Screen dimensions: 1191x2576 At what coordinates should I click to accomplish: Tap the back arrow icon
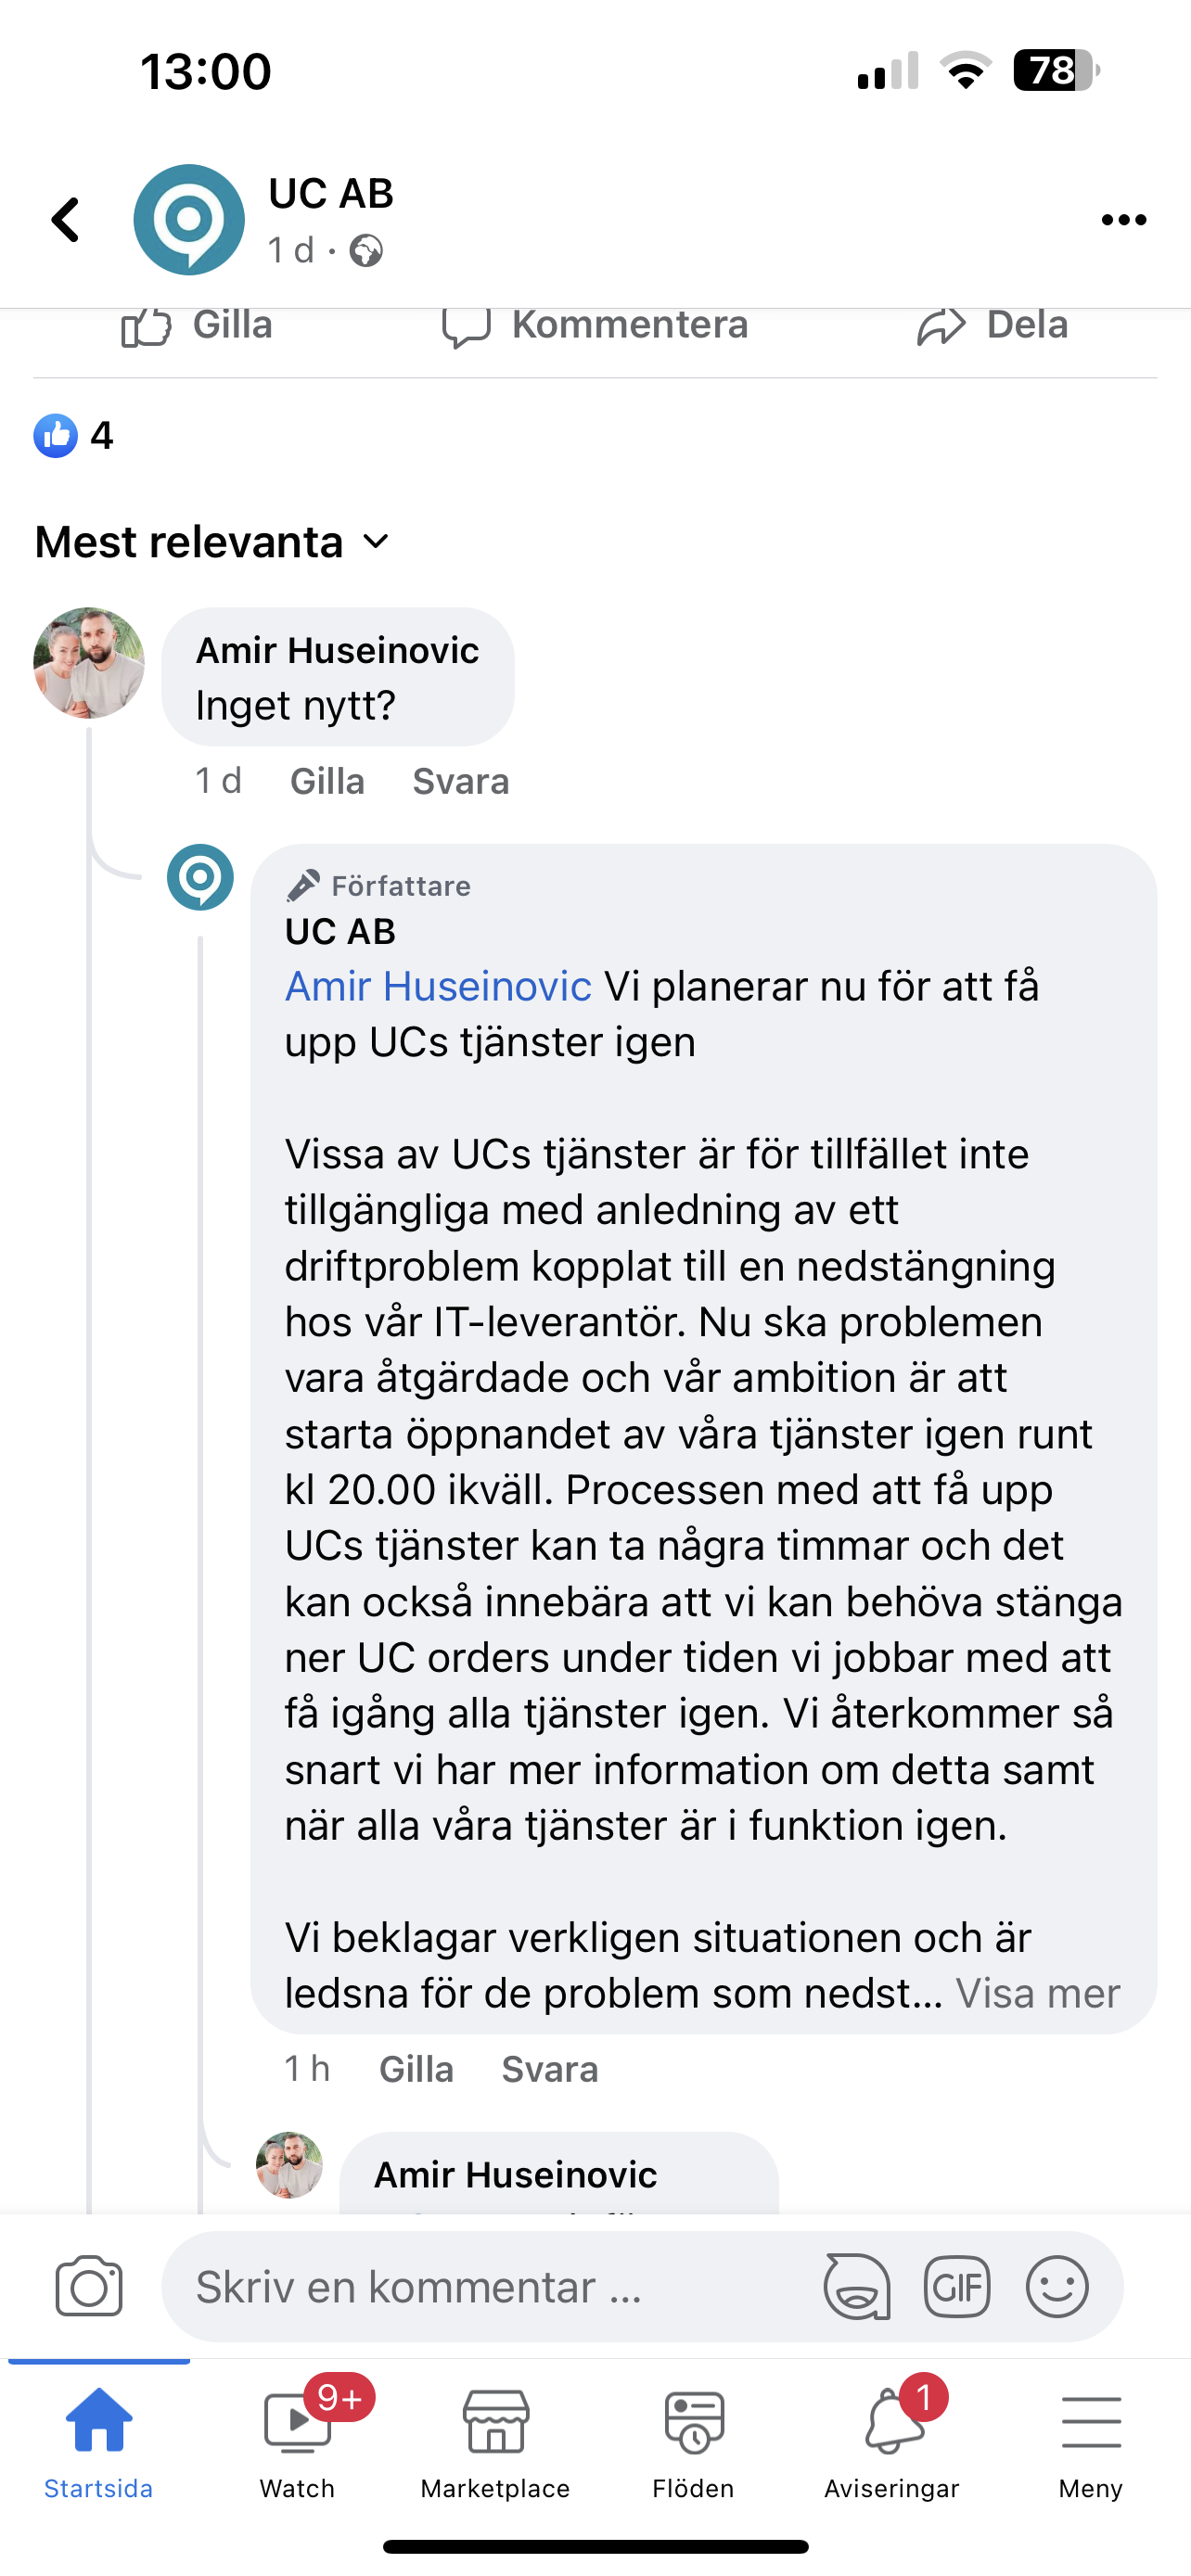pos(66,220)
